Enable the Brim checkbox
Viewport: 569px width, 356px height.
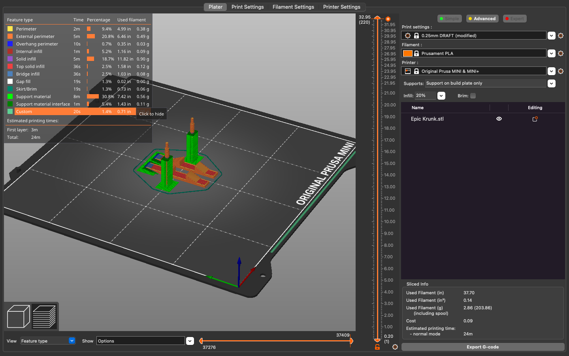point(473,96)
